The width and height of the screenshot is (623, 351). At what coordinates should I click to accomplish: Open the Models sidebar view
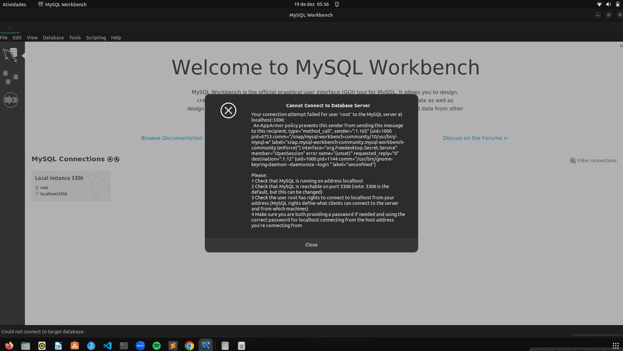tap(10, 77)
